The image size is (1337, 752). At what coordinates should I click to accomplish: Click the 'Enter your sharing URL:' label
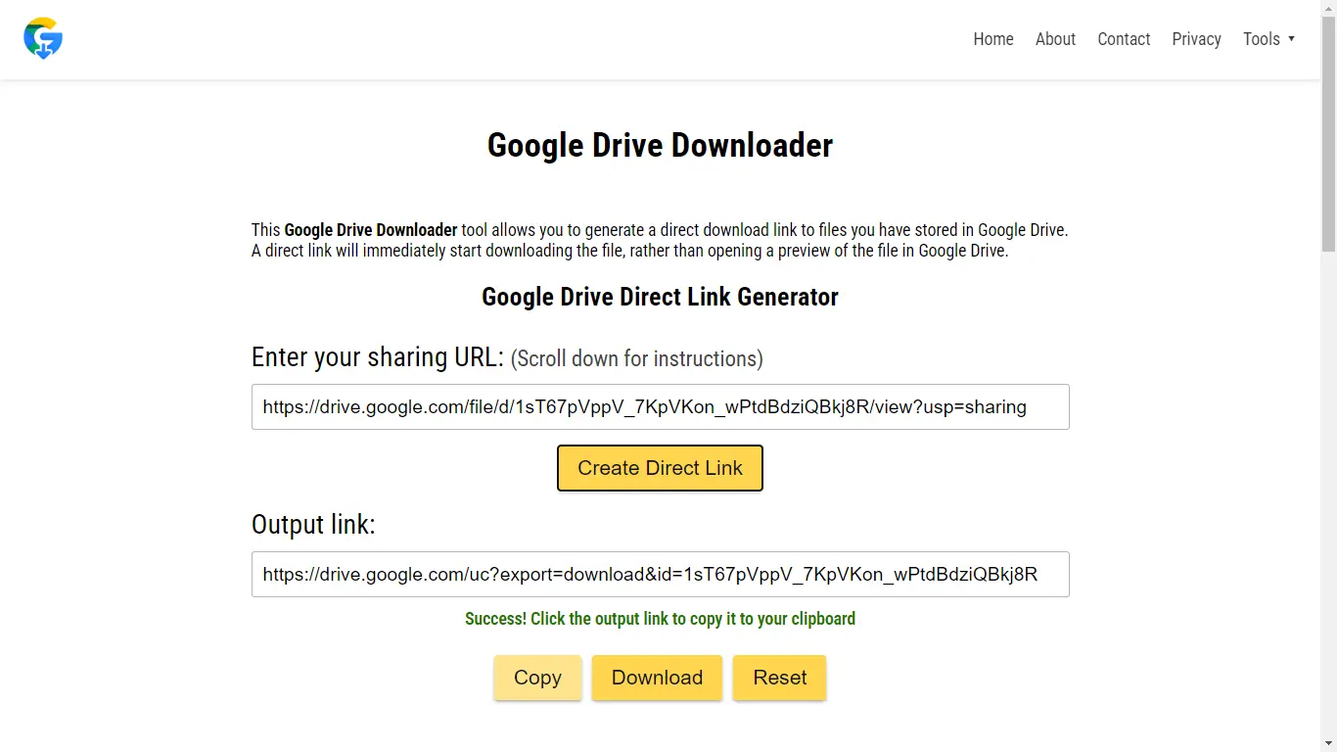tap(378, 357)
